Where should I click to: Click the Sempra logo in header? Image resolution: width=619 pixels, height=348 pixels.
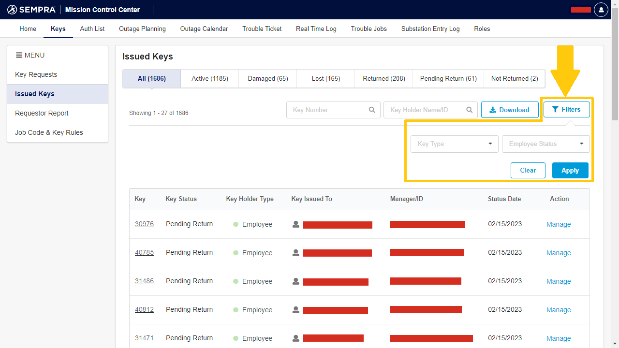point(31,10)
